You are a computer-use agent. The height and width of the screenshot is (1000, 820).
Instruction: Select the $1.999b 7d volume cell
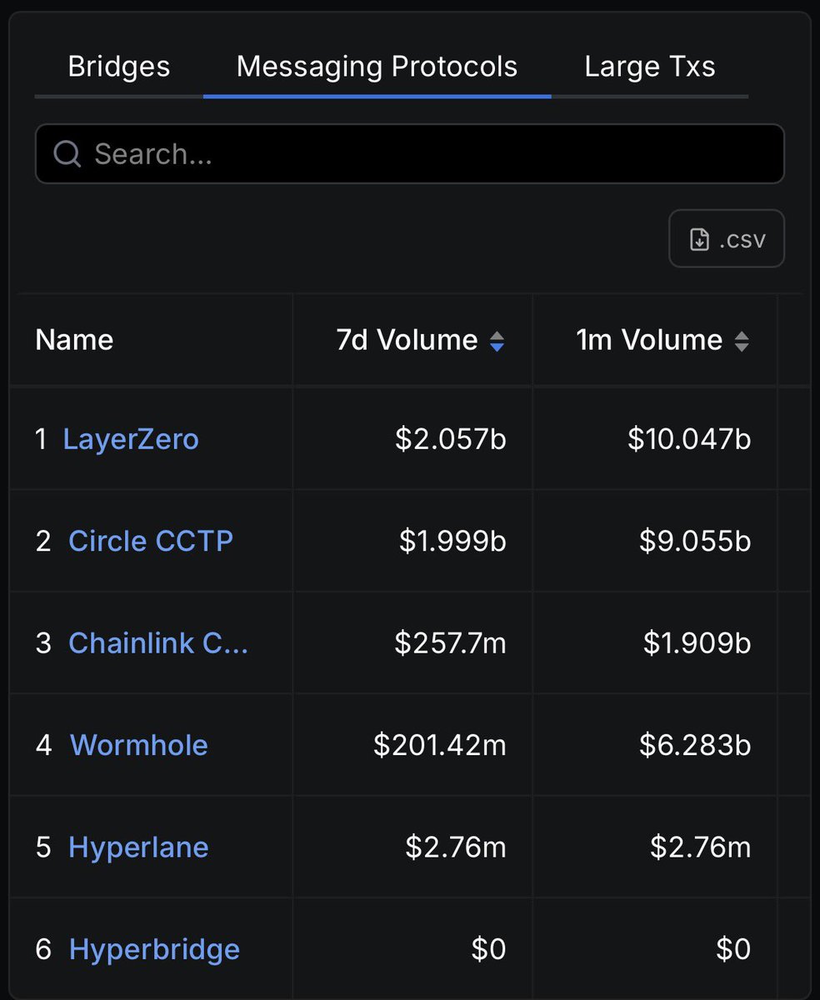[412, 541]
